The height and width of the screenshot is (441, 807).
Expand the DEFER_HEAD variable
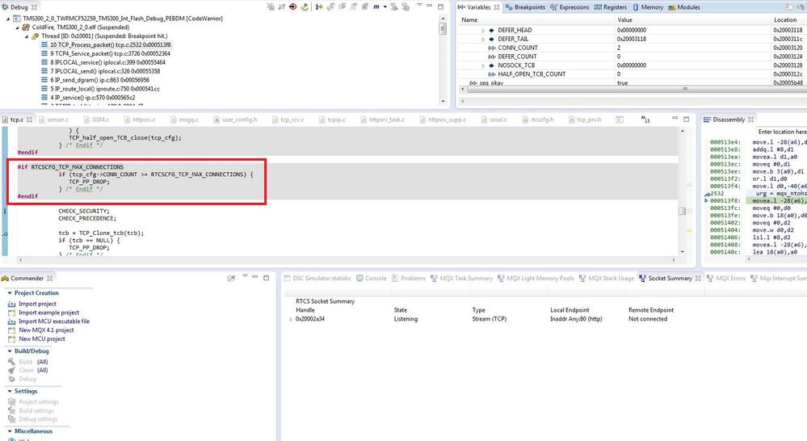pyautogui.click(x=483, y=31)
